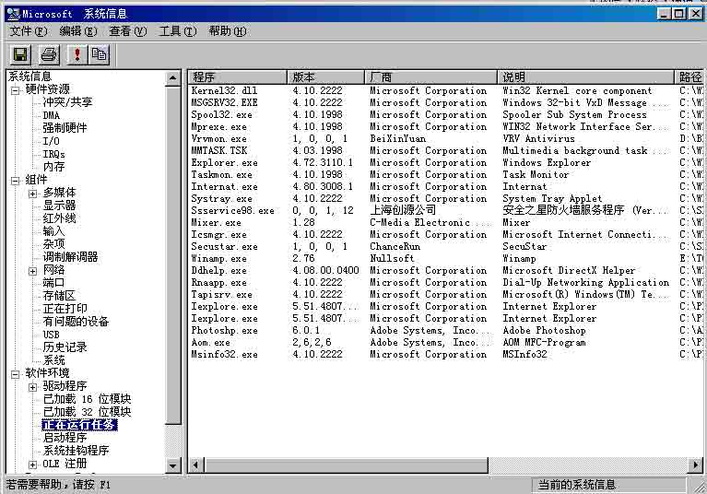
Task: Sort by the 程序 column header
Action: 238,77
